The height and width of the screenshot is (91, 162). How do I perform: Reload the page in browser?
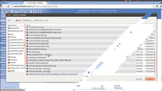coord(8,6)
